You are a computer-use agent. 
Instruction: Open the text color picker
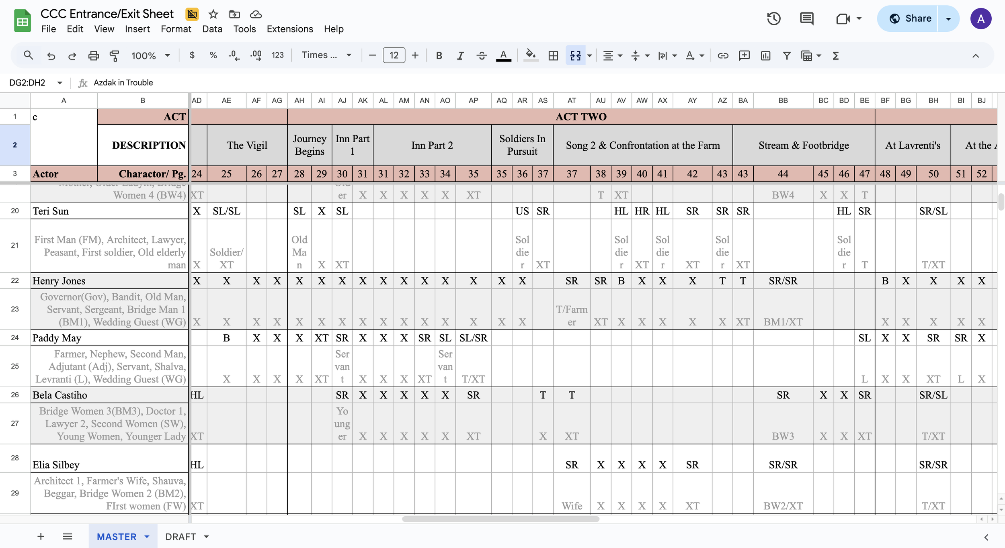[503, 55]
